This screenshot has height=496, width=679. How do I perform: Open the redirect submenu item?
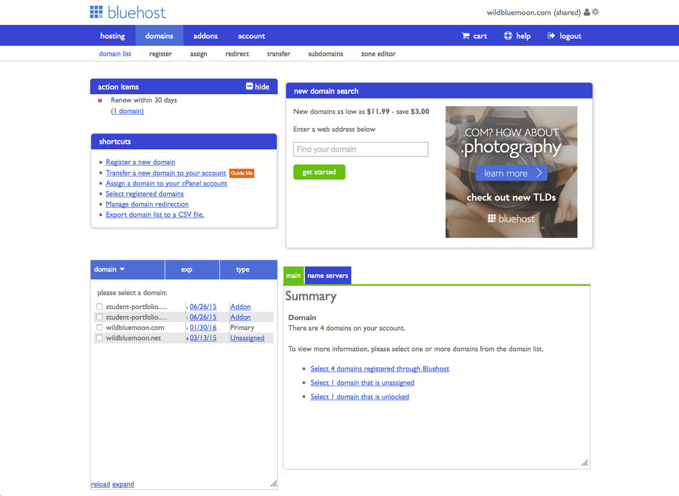point(237,54)
